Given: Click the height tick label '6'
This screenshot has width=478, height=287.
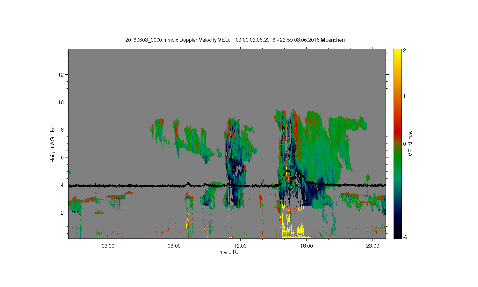Looking at the screenshot, I should point(63,158).
